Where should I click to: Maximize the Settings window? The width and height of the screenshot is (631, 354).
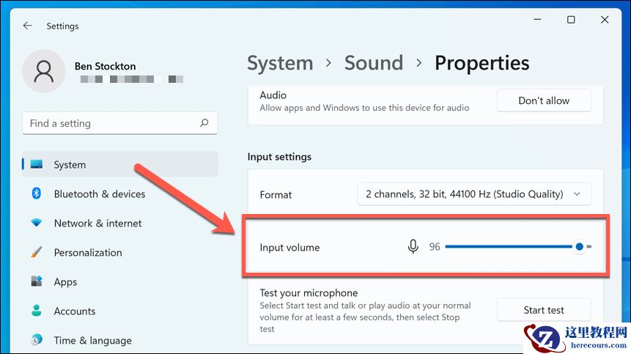click(571, 21)
